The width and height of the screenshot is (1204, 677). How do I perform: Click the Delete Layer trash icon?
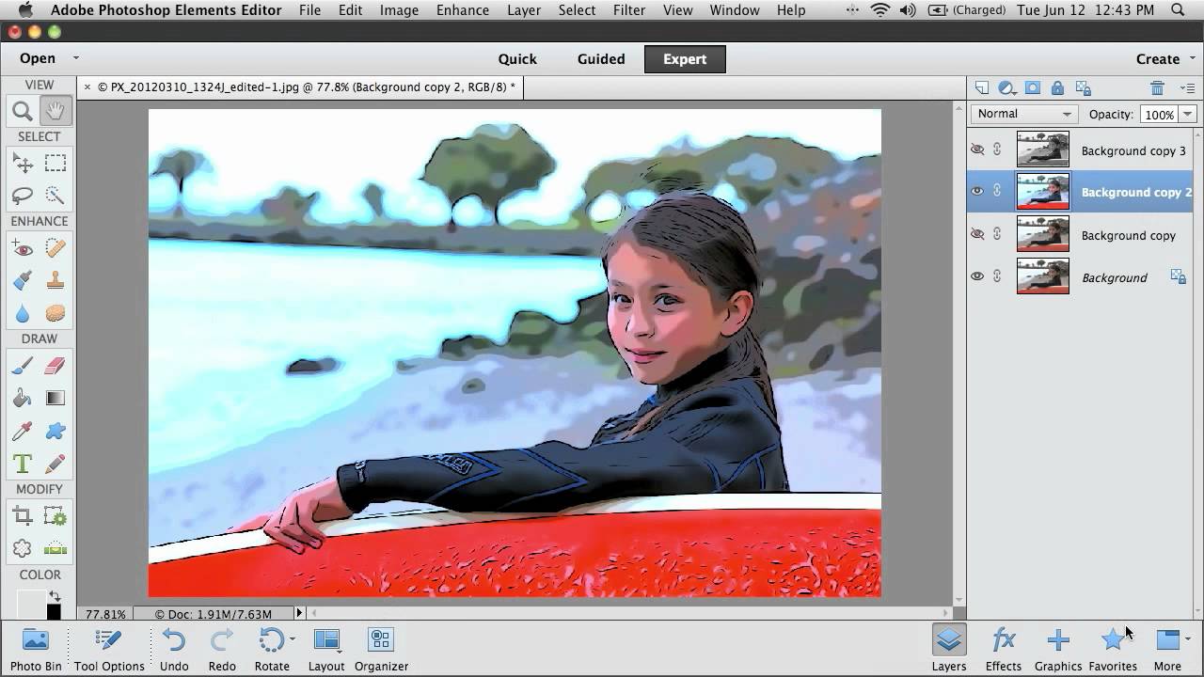[x=1158, y=87]
